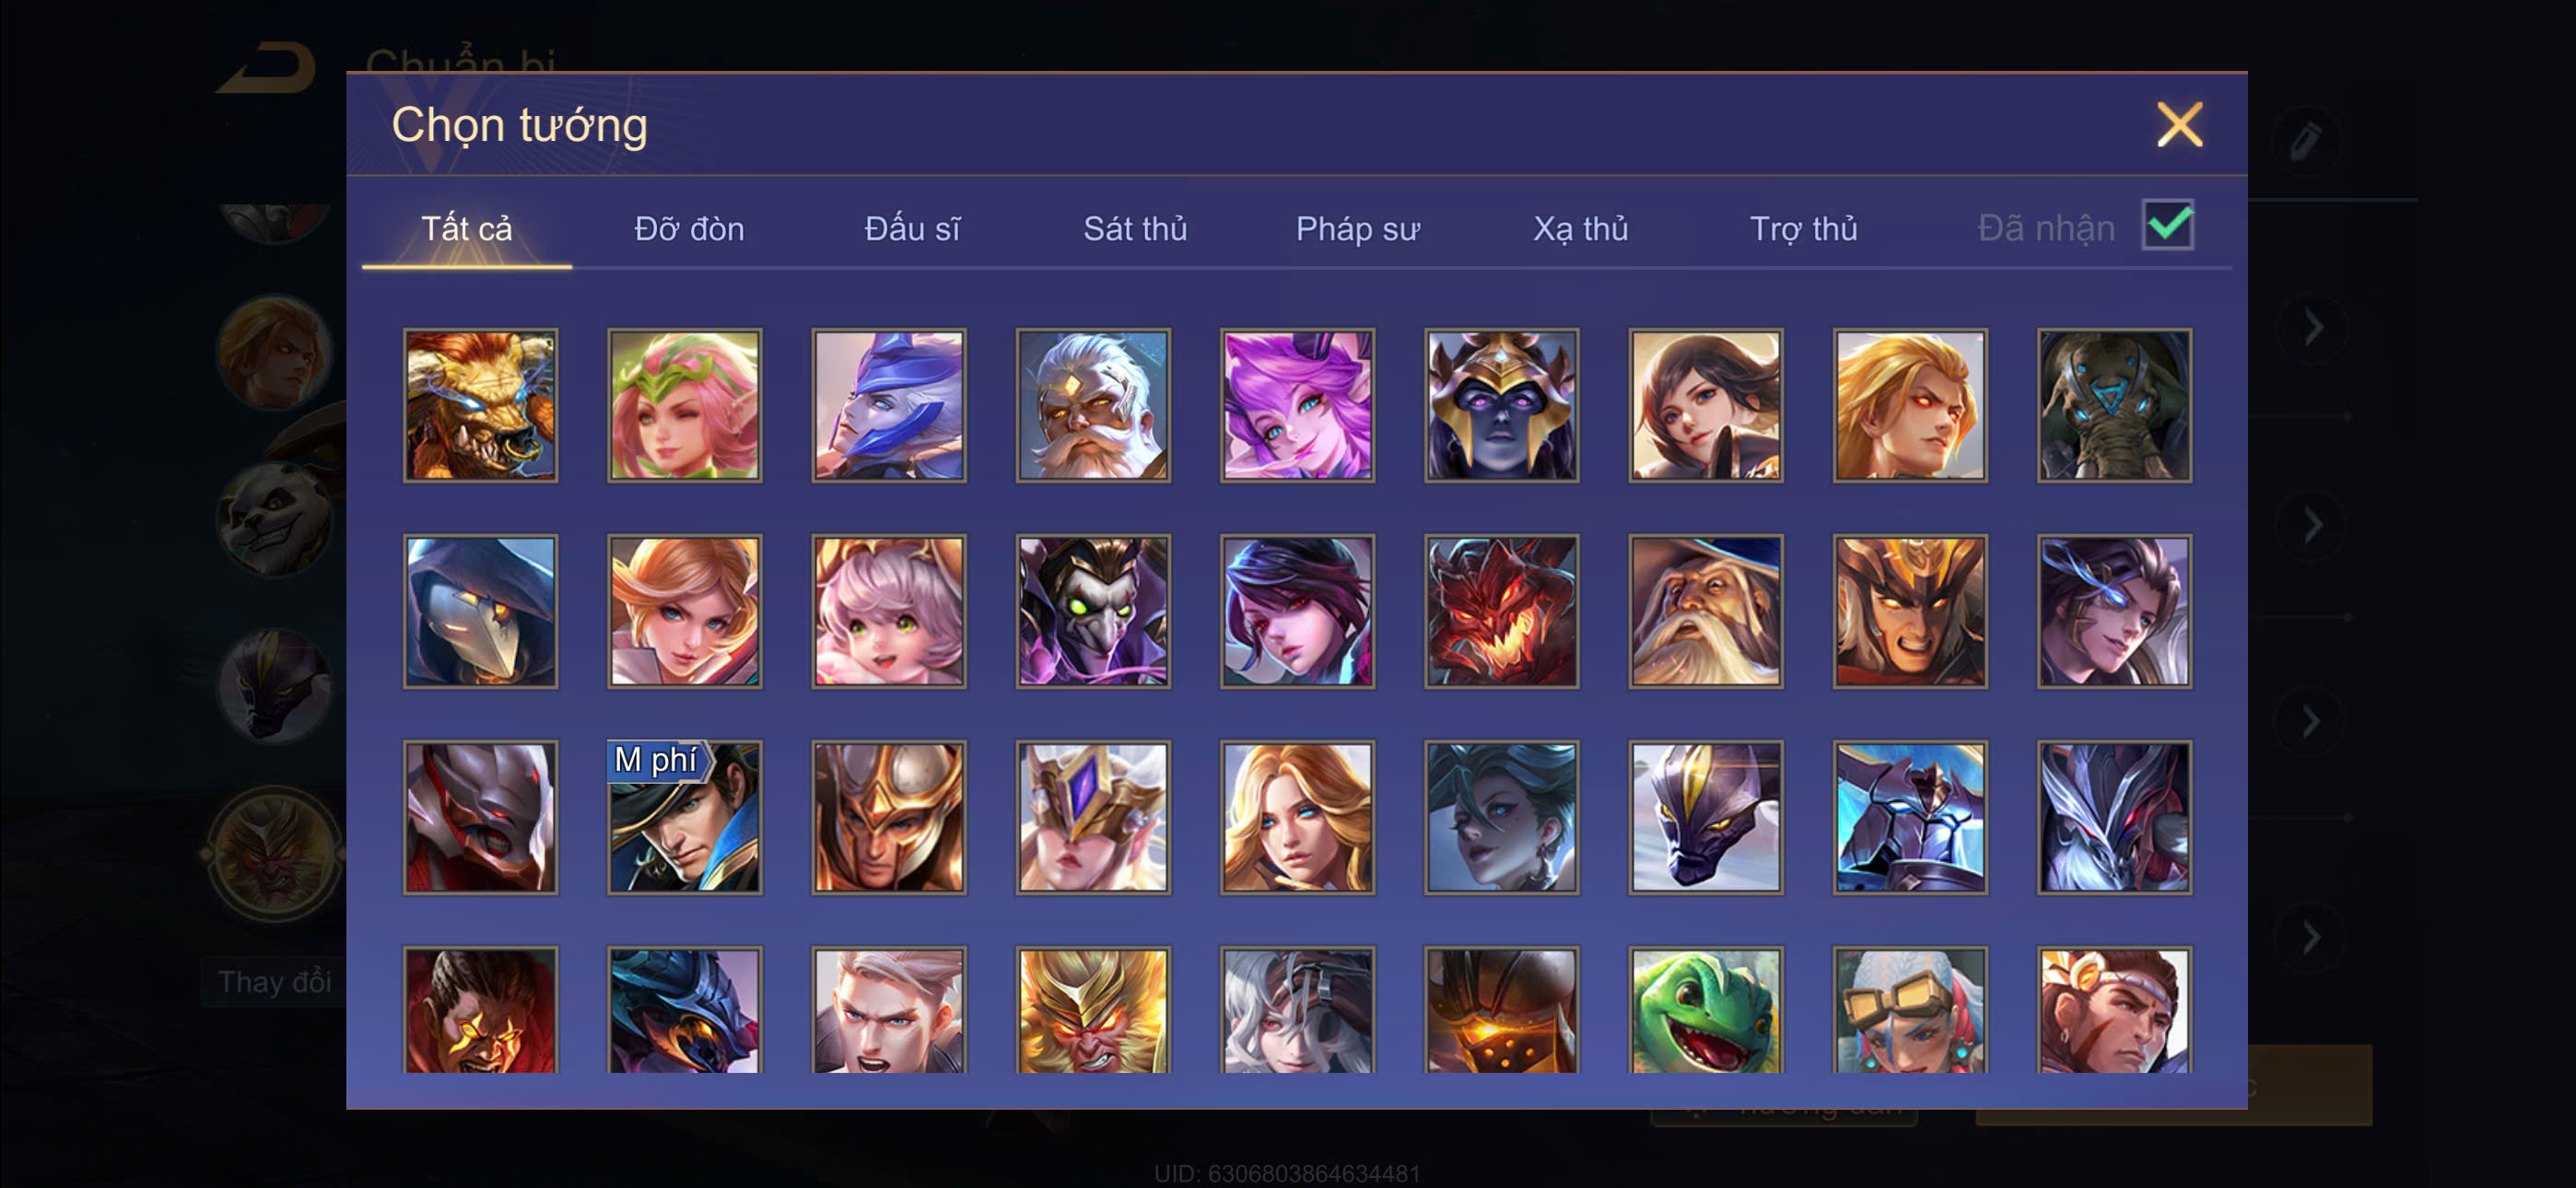The width and height of the screenshot is (2576, 1188).
Task: Switch to the 'Đỡ đòn' tab
Action: pyautogui.click(x=689, y=229)
